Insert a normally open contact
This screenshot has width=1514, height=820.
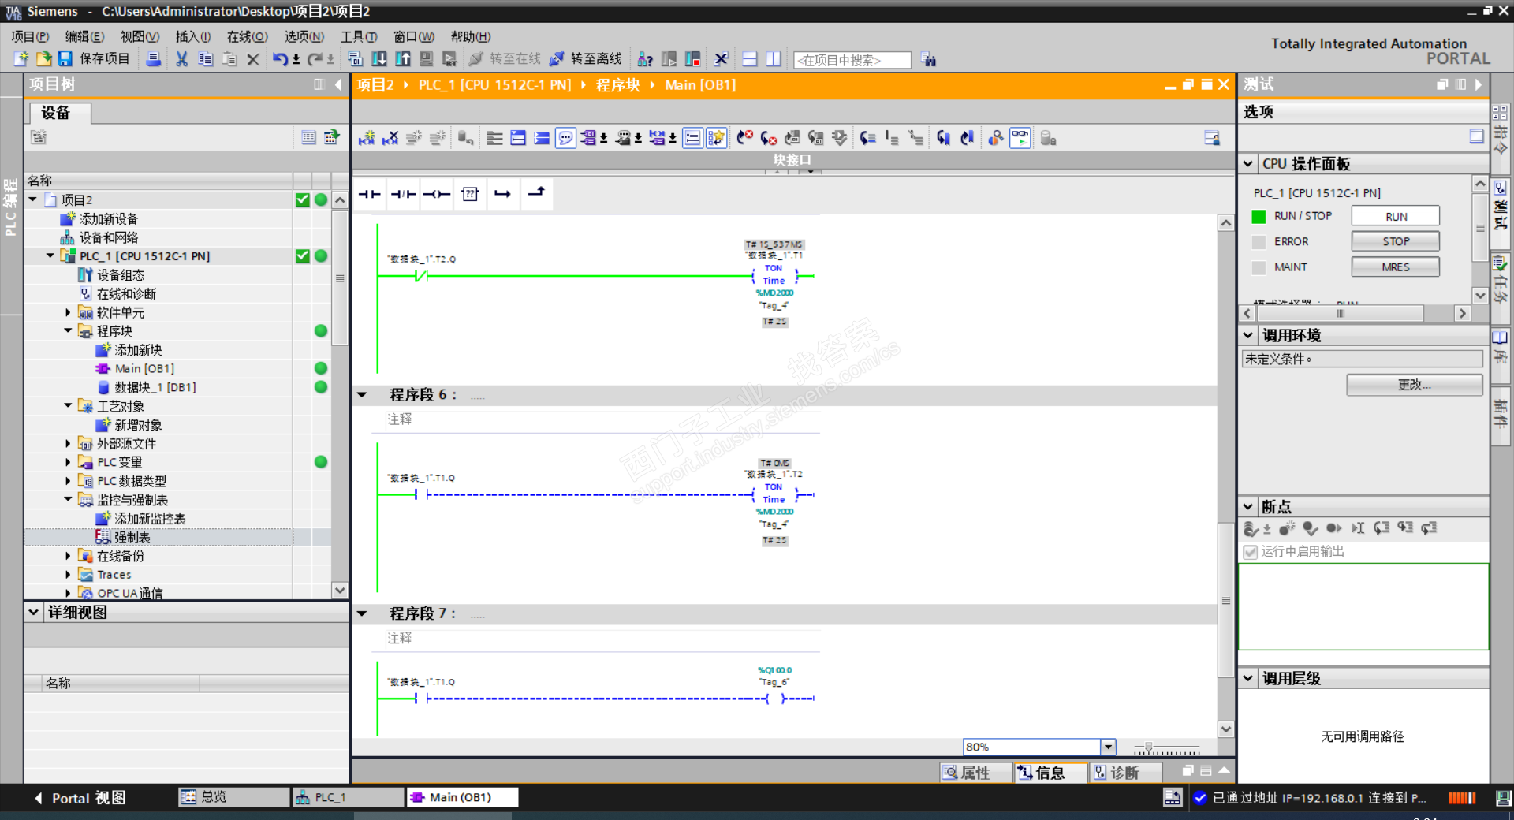[370, 194]
